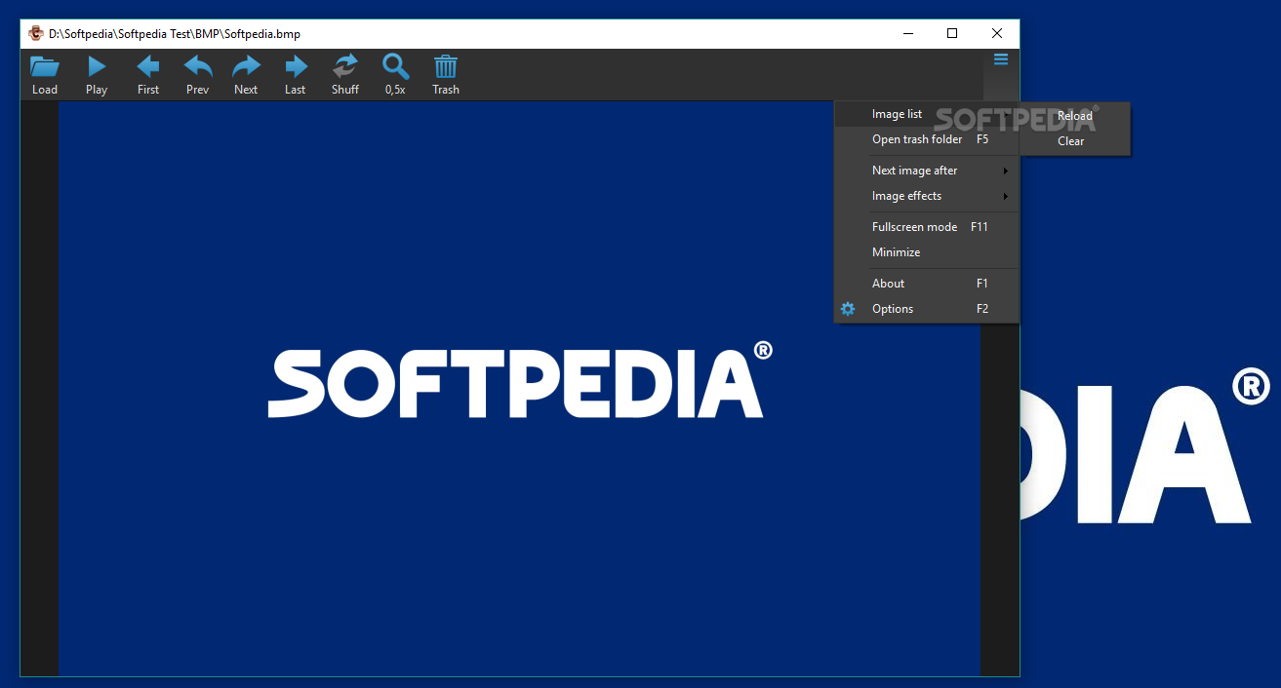Toggle Shuff shuffle mode
Image resolution: width=1281 pixels, height=688 pixels.
pyautogui.click(x=345, y=75)
